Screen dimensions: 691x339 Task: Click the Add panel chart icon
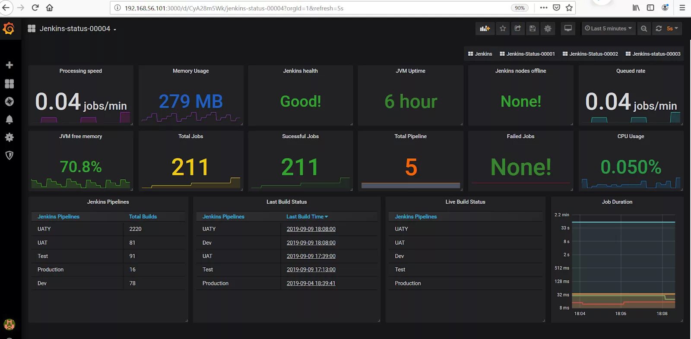(x=485, y=29)
